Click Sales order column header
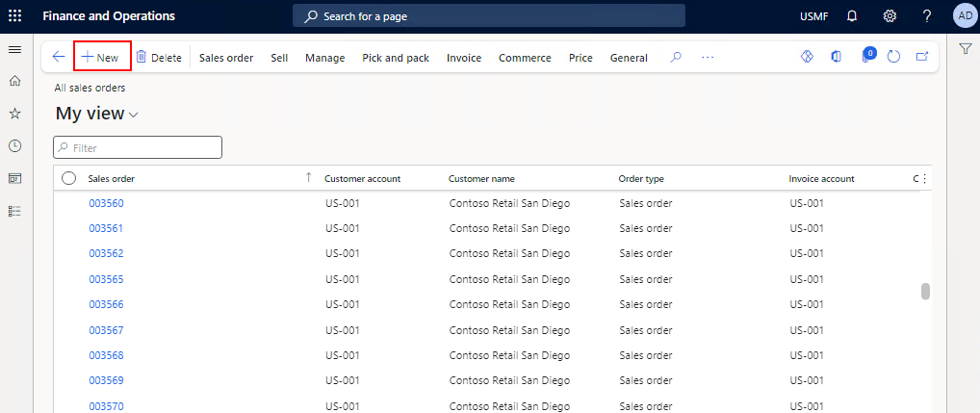 point(112,179)
